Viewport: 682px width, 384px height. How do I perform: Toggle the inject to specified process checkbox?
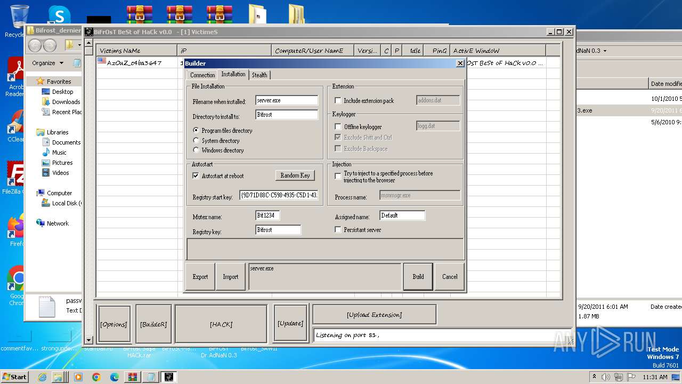click(338, 177)
